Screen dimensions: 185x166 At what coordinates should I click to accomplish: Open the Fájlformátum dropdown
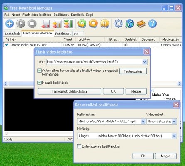click(x=143, y=122)
